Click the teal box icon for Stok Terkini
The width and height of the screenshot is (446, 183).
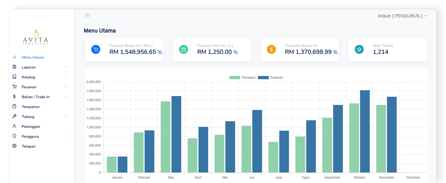point(359,50)
